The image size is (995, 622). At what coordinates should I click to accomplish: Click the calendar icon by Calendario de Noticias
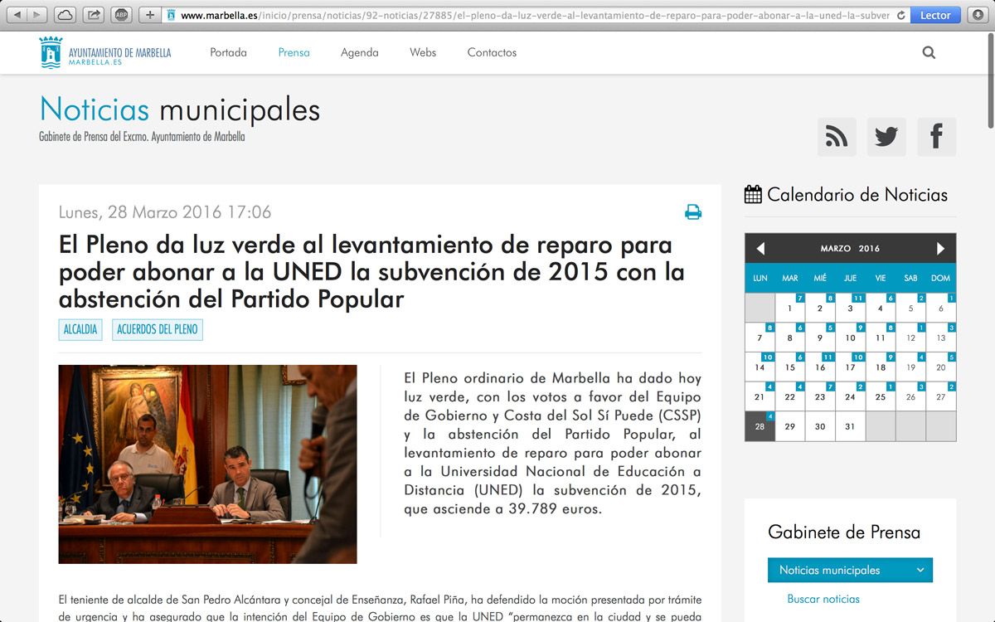[753, 195]
